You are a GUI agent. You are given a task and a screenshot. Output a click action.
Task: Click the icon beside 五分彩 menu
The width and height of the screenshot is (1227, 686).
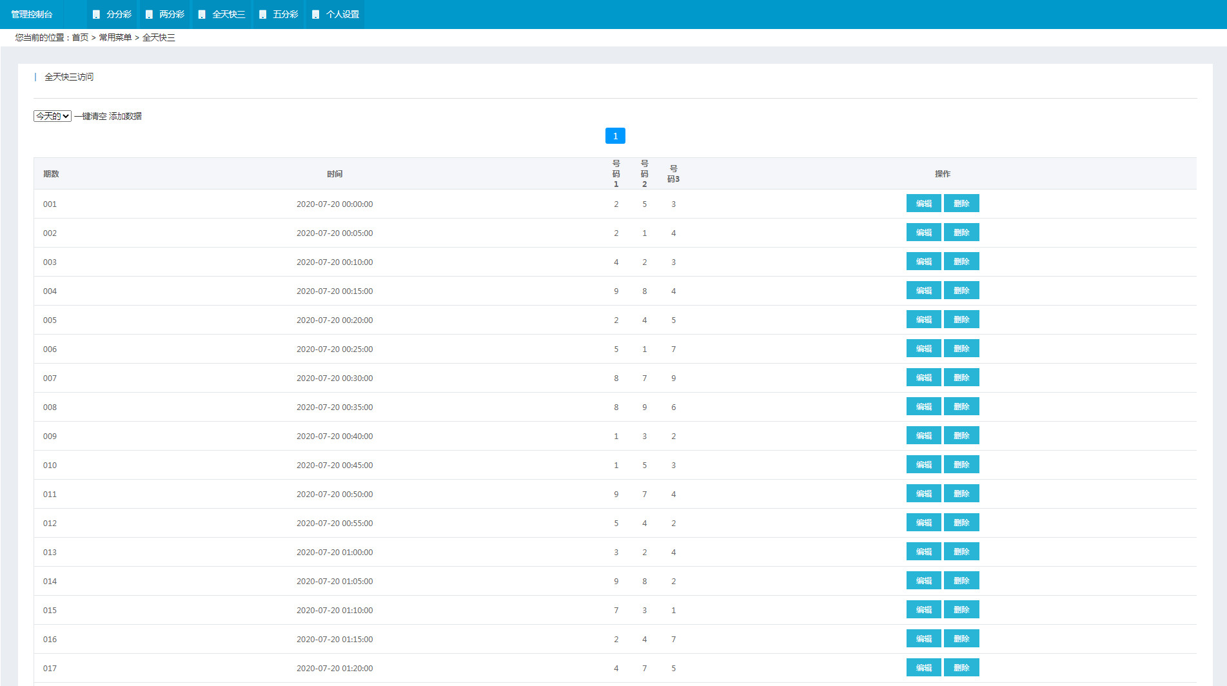pyautogui.click(x=262, y=14)
